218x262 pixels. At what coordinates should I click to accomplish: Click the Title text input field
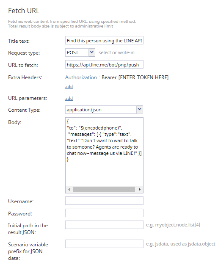click(104, 41)
